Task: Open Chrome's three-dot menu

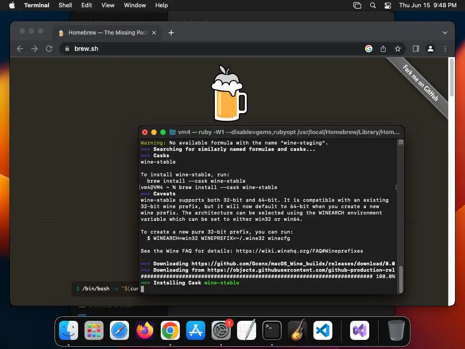Action: [445, 49]
